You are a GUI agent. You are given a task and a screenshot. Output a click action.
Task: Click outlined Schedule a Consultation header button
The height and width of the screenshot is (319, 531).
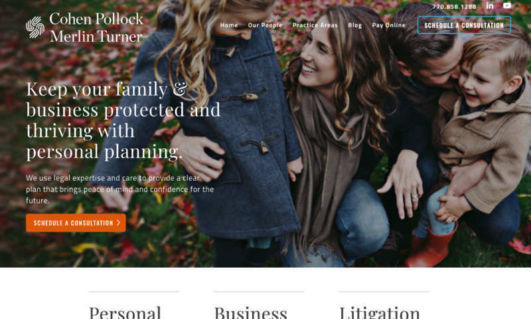[x=464, y=25]
